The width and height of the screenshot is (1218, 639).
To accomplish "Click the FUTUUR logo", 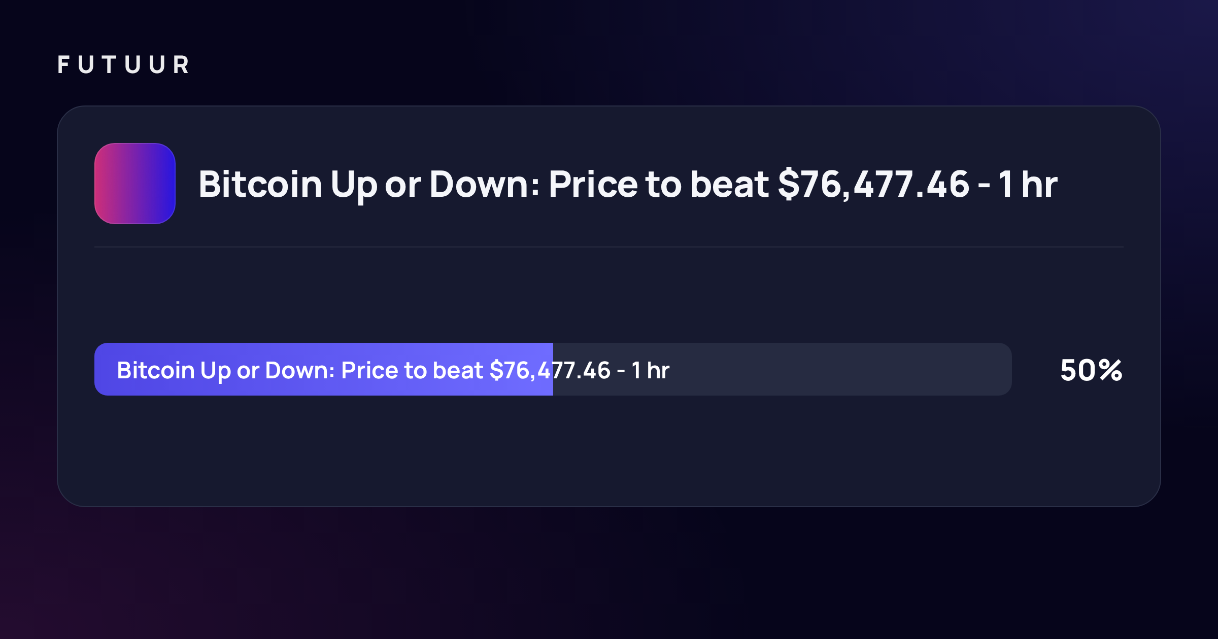I will 123,65.
